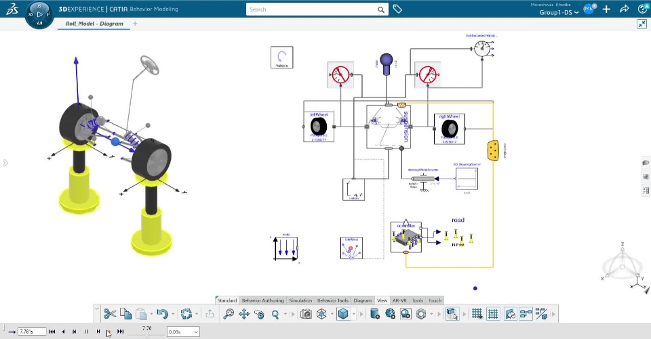Open dropdown arrow next to Undo
This screenshot has height=339, width=651.
[173, 314]
